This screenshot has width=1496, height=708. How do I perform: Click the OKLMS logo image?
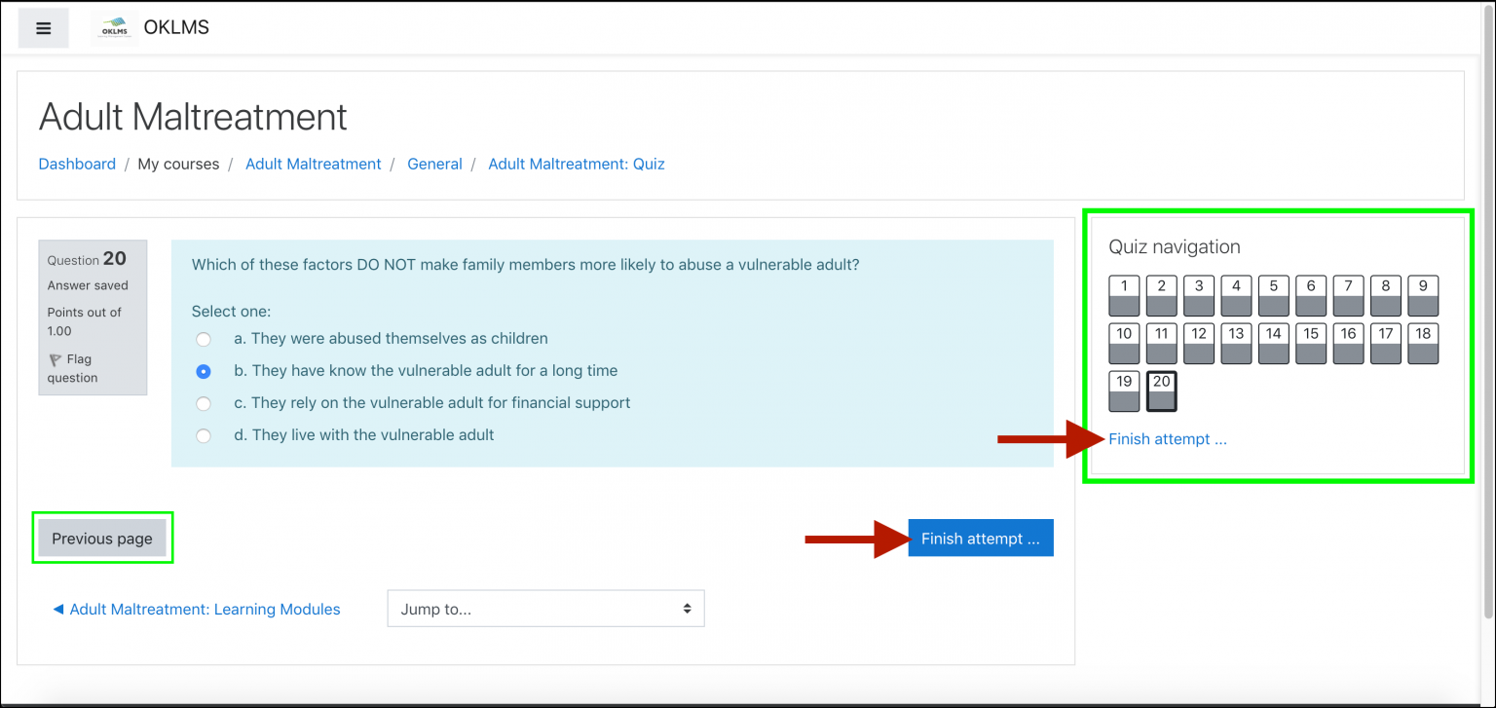coord(114,28)
